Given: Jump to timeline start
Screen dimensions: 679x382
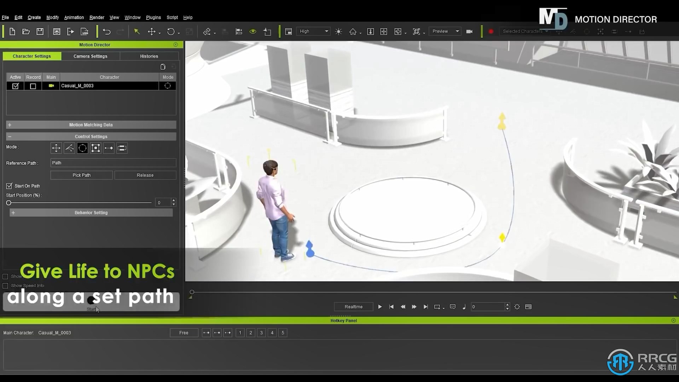Looking at the screenshot, I should point(391,307).
